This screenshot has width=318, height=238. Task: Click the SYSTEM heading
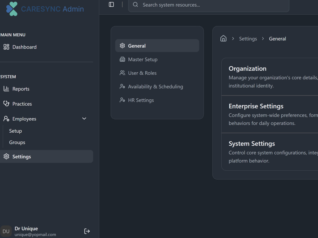click(8, 77)
